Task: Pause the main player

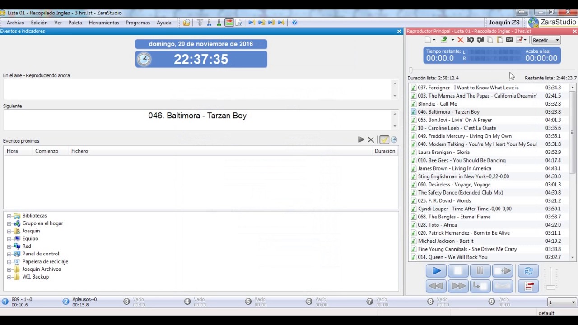Action: (x=480, y=271)
